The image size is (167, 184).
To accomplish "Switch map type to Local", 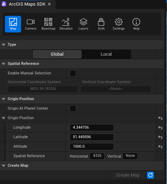I will click(x=106, y=54).
